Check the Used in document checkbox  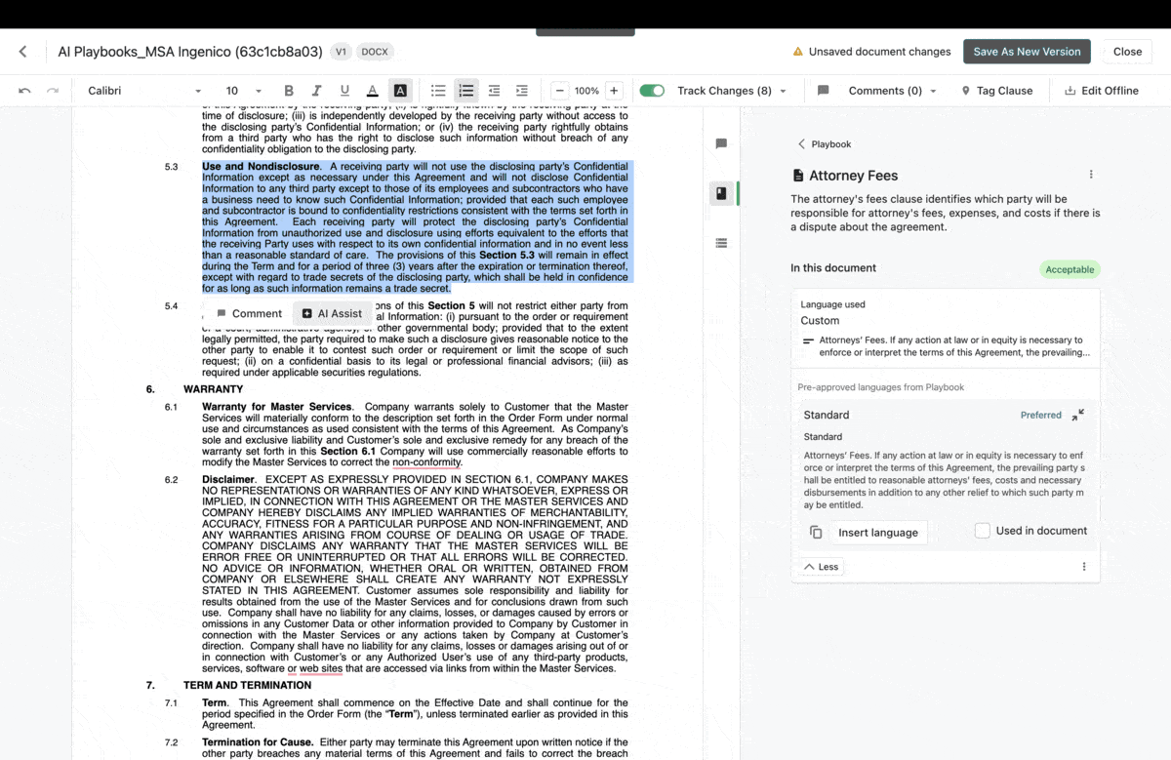click(983, 531)
